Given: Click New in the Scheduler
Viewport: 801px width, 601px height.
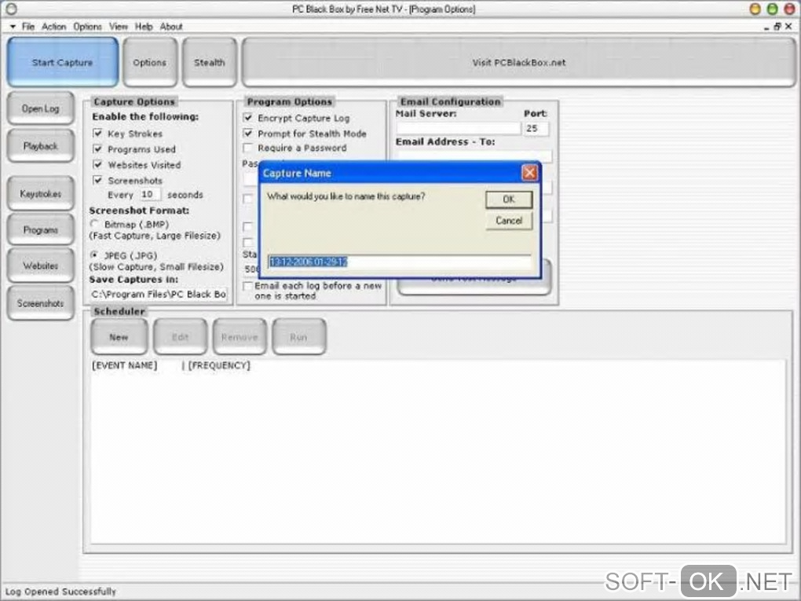Looking at the screenshot, I should coord(119,337).
